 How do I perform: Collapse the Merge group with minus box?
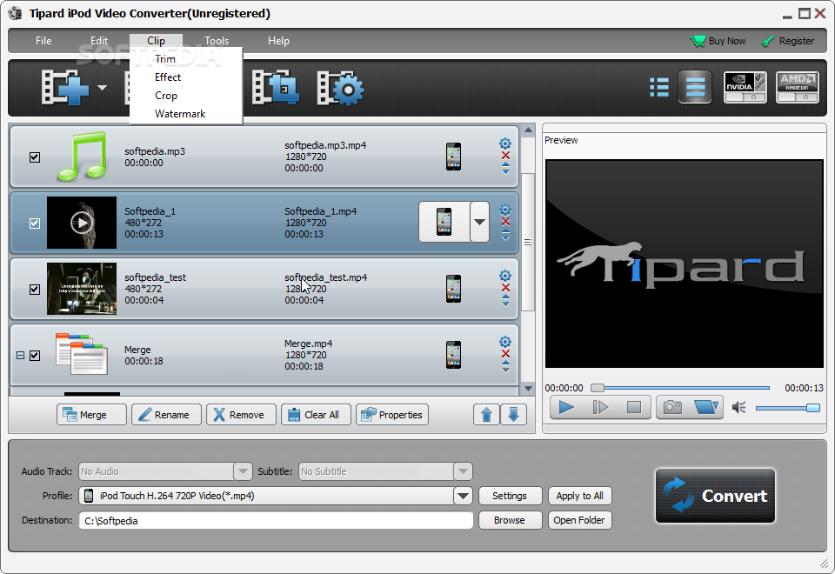pyautogui.click(x=20, y=355)
